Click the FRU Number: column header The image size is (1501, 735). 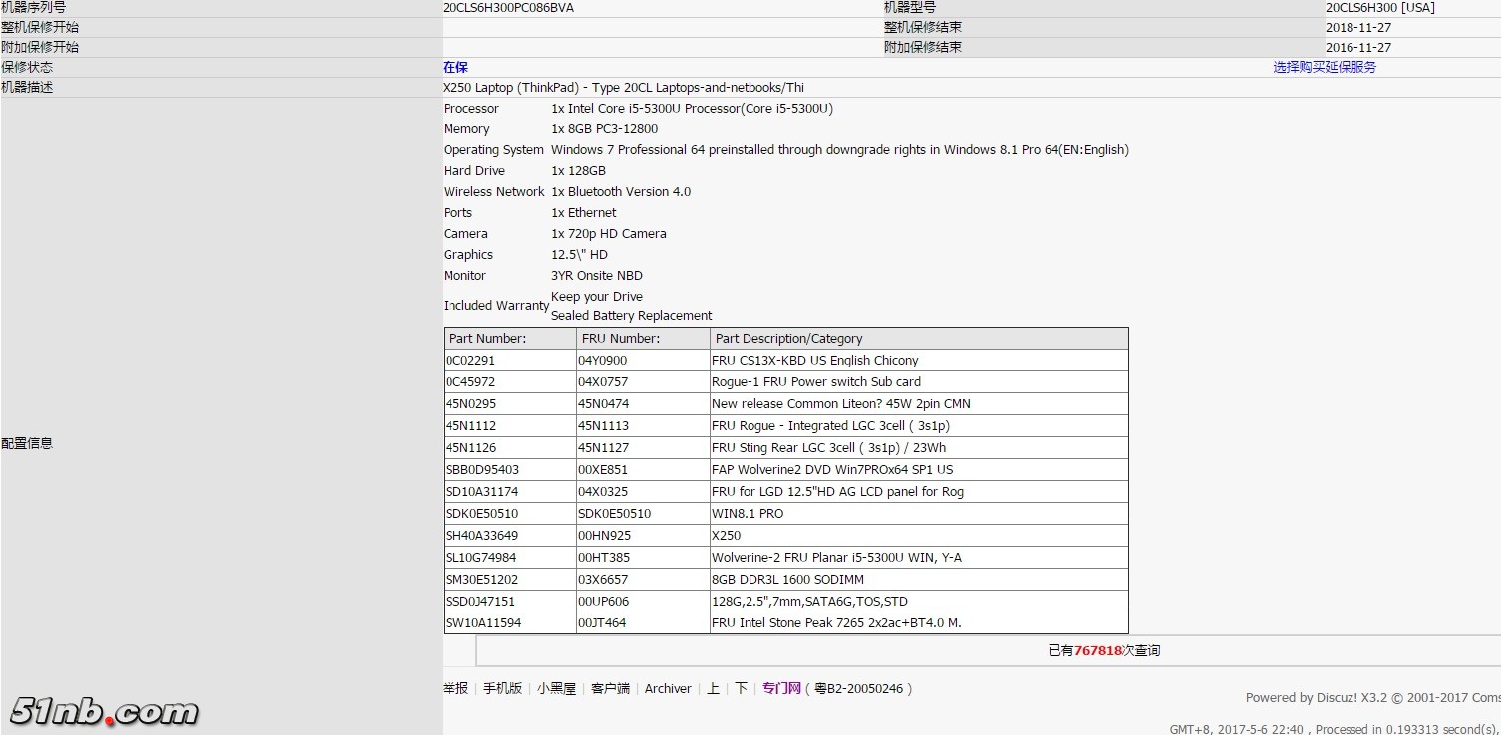(643, 339)
